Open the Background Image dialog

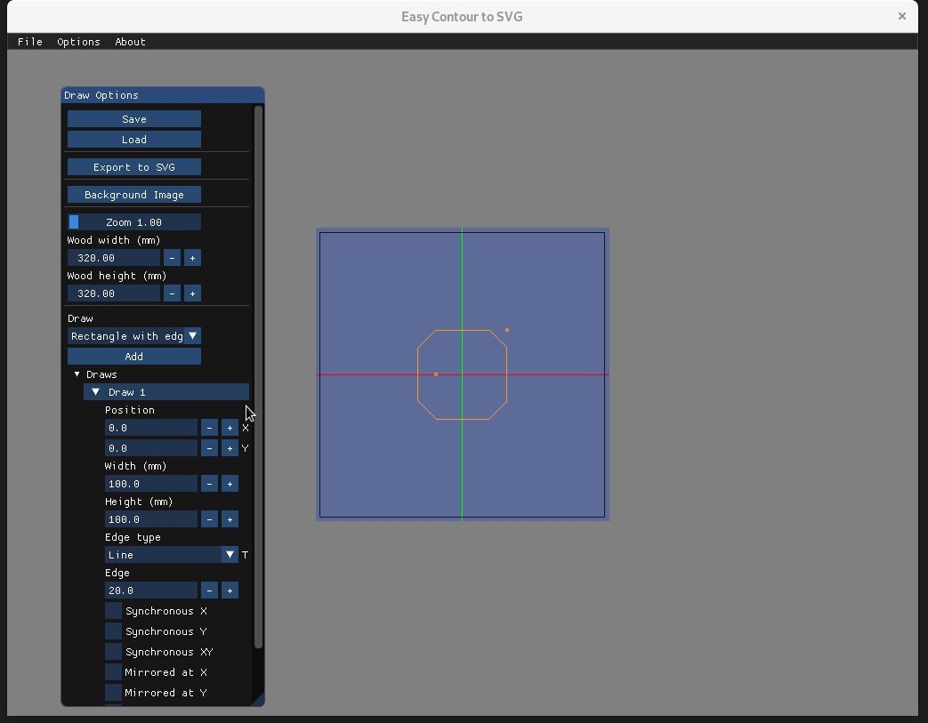click(134, 195)
